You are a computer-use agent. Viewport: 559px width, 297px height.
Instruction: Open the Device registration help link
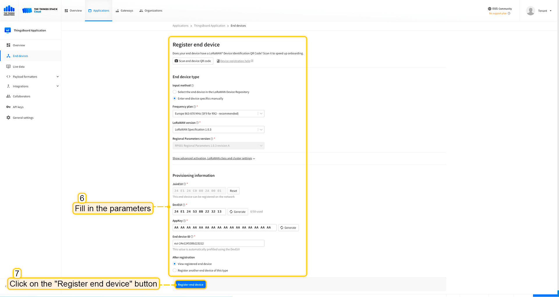point(235,61)
